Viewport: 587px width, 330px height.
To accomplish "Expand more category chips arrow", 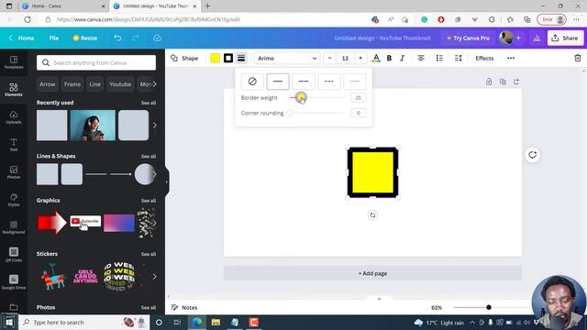I will (x=155, y=84).
